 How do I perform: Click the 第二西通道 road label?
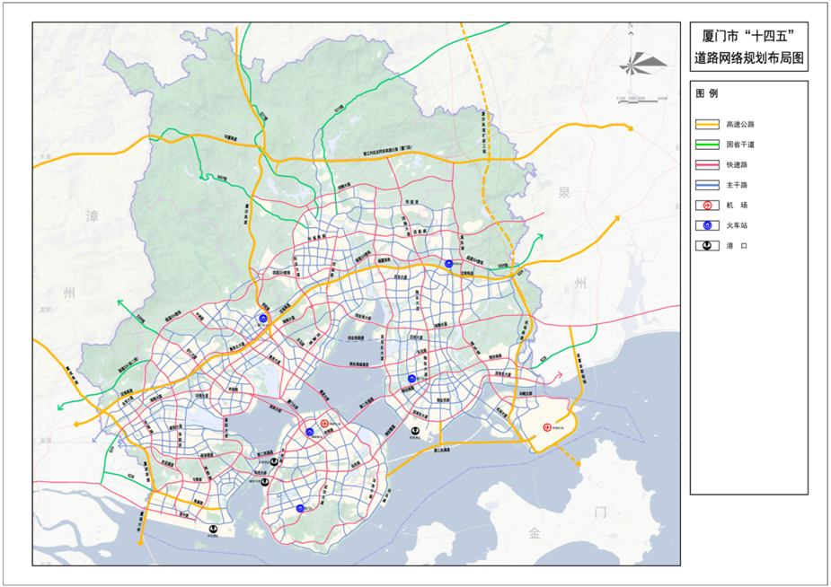pos(265,453)
